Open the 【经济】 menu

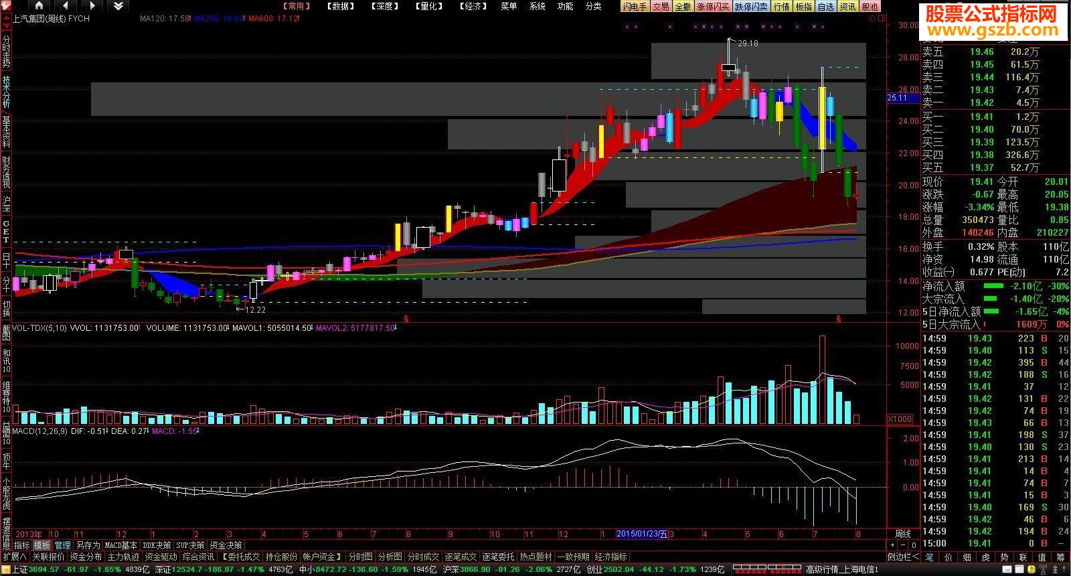click(473, 6)
